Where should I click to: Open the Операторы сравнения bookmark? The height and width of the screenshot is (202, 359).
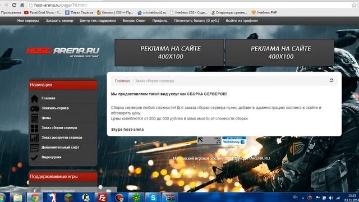pos(229,12)
